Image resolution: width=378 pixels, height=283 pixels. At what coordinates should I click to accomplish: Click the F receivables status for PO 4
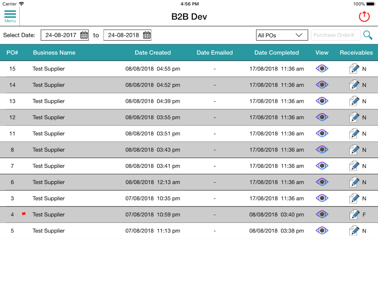pyautogui.click(x=364, y=215)
